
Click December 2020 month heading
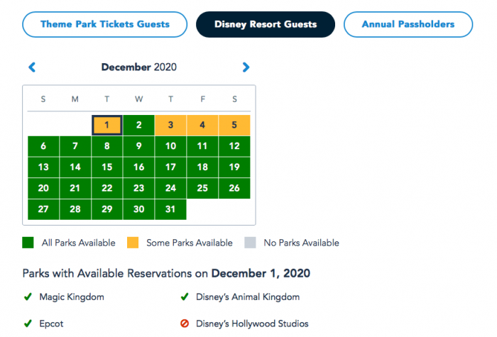(x=139, y=67)
